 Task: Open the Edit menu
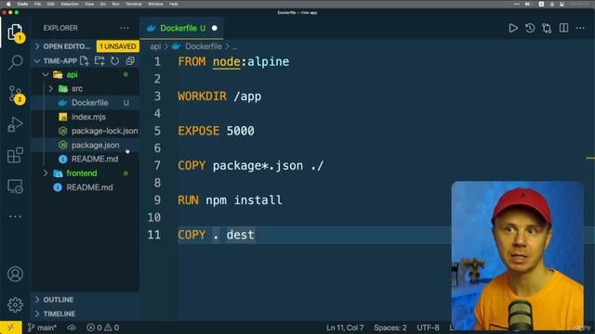(x=51, y=4)
